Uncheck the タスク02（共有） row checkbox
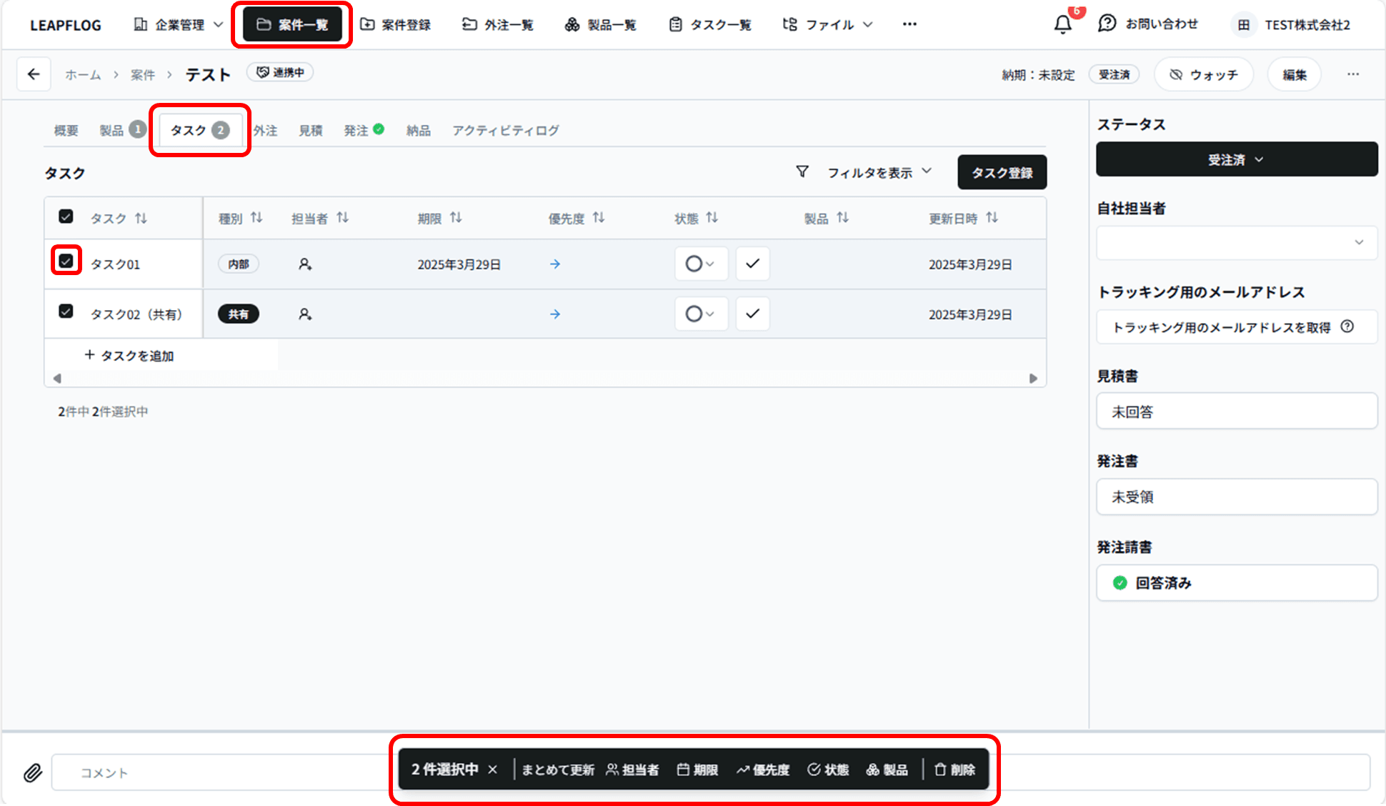This screenshot has height=806, width=1386. [x=66, y=312]
